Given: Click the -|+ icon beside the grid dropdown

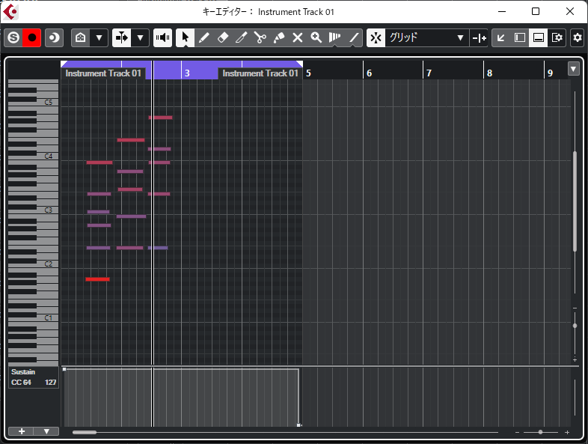Looking at the screenshot, I should (479, 37).
